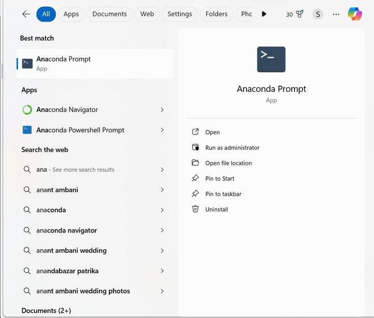Screen dimensions: 374x318
Task: Select the Settings filter tab
Action: tap(179, 14)
